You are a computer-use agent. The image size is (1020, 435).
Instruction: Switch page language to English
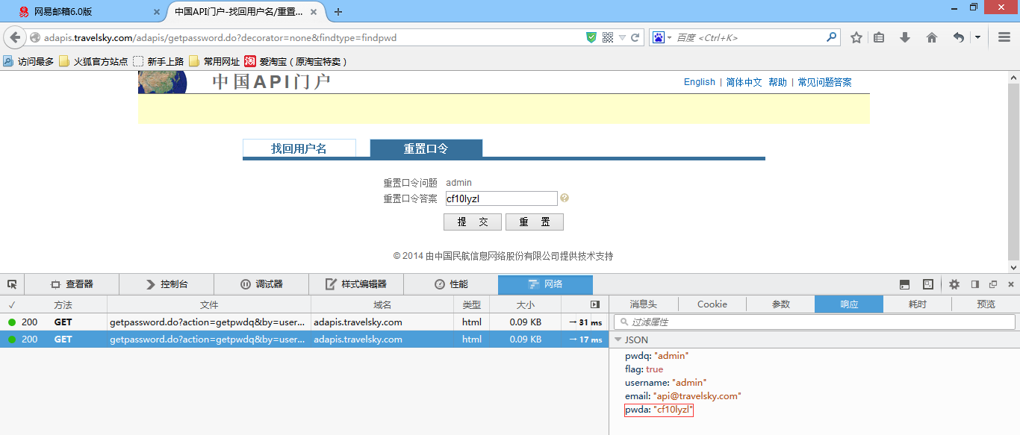pyautogui.click(x=700, y=82)
